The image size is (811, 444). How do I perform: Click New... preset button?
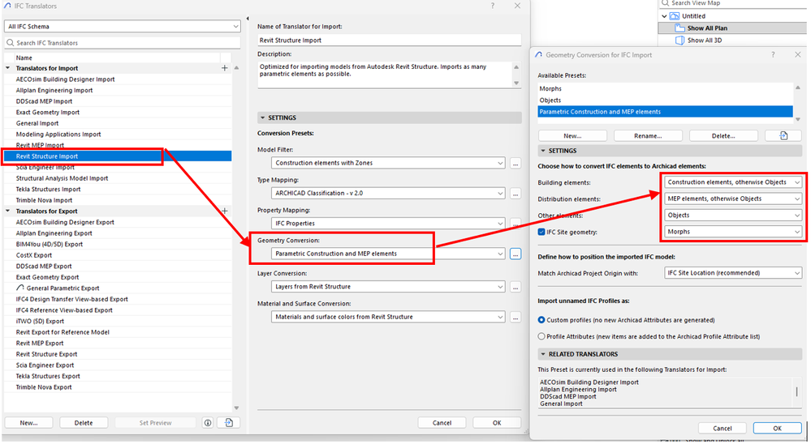pyautogui.click(x=572, y=136)
